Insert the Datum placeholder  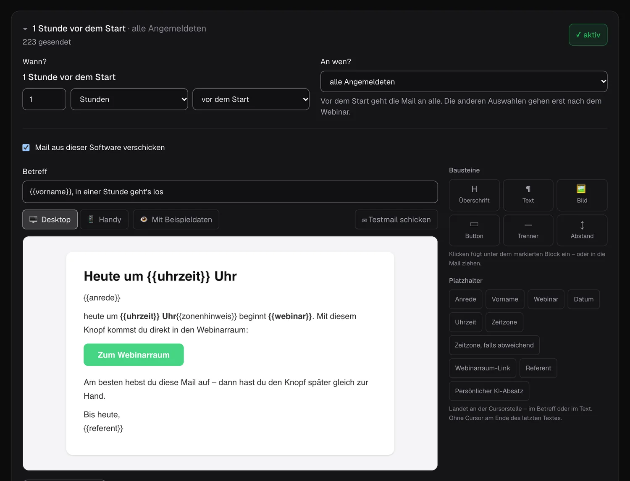584,299
